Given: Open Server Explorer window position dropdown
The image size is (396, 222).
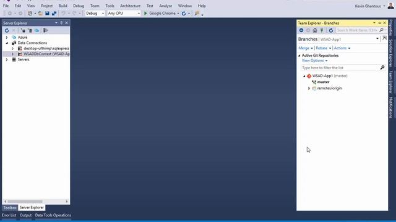Looking at the screenshot, I should [56, 23].
